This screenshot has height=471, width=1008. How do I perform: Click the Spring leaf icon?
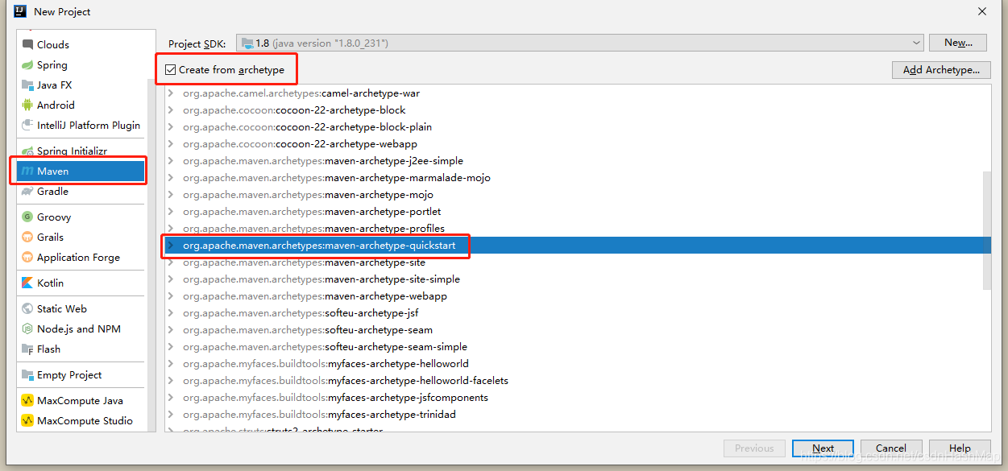pos(27,65)
